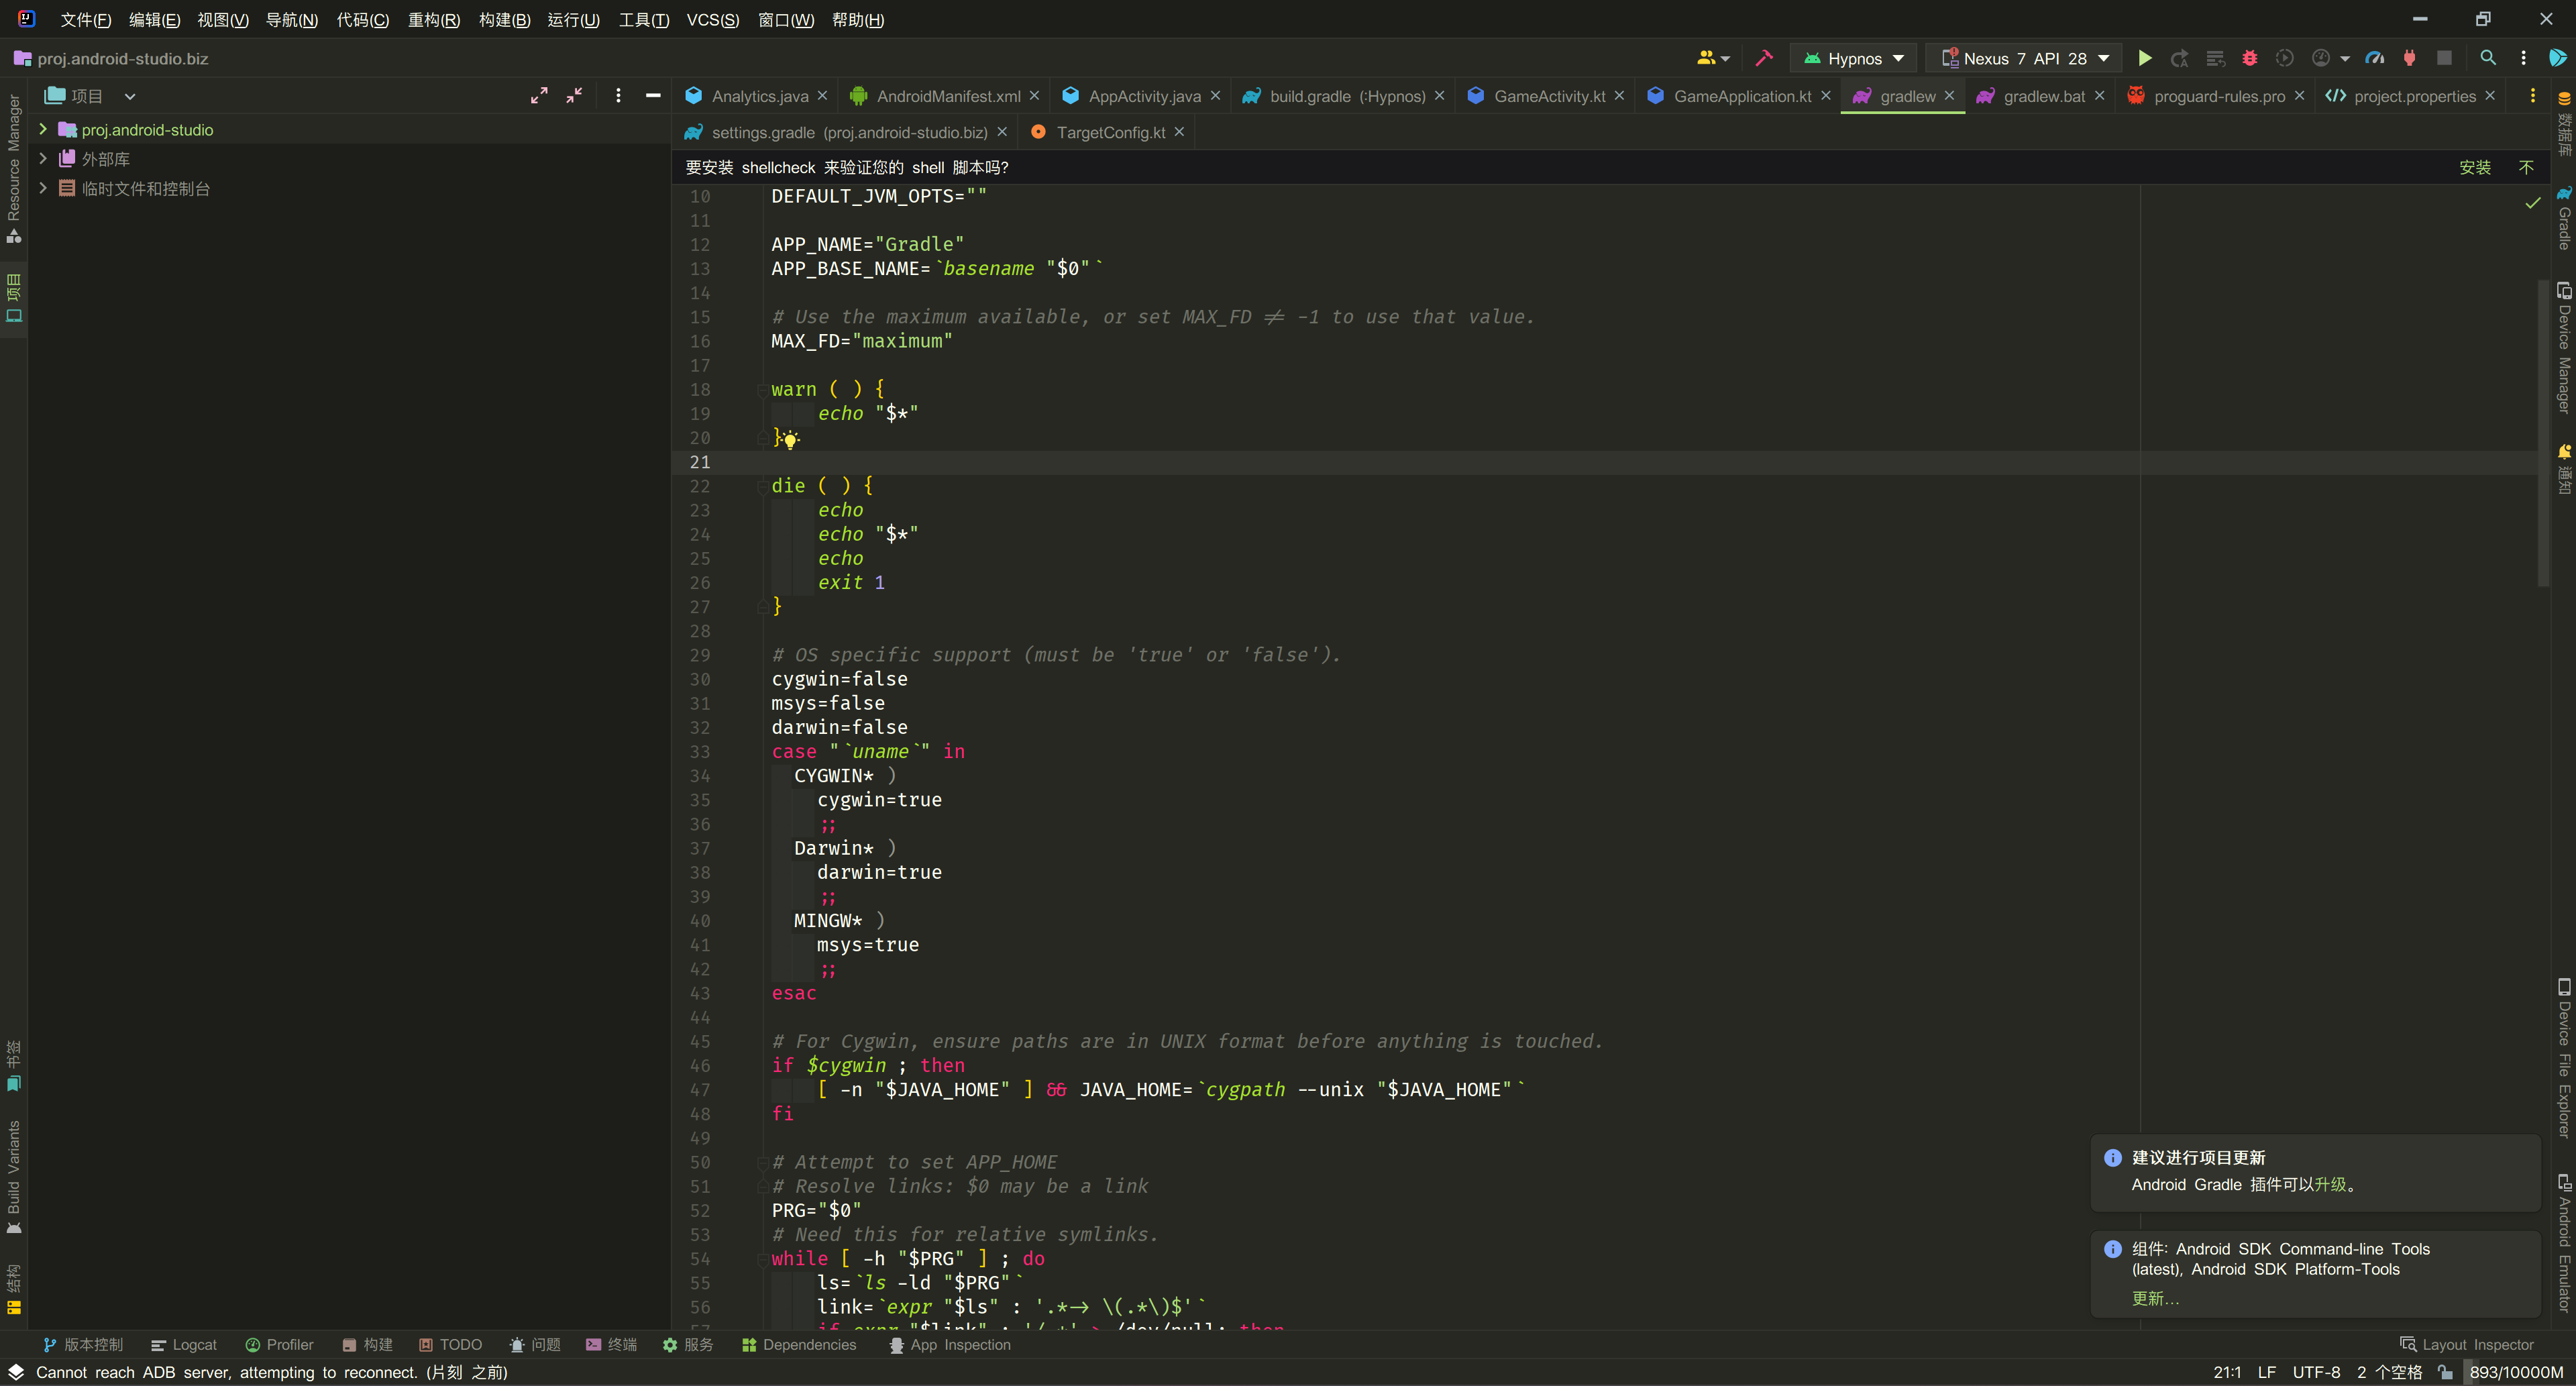Open Search Everywhere with the magnifier icon
Image resolution: width=2576 pixels, height=1386 pixels.
point(2489,58)
